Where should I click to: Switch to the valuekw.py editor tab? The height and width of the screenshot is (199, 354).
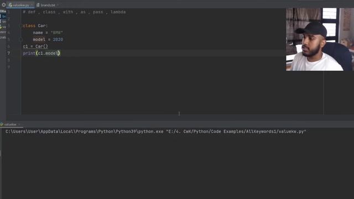click(20, 5)
